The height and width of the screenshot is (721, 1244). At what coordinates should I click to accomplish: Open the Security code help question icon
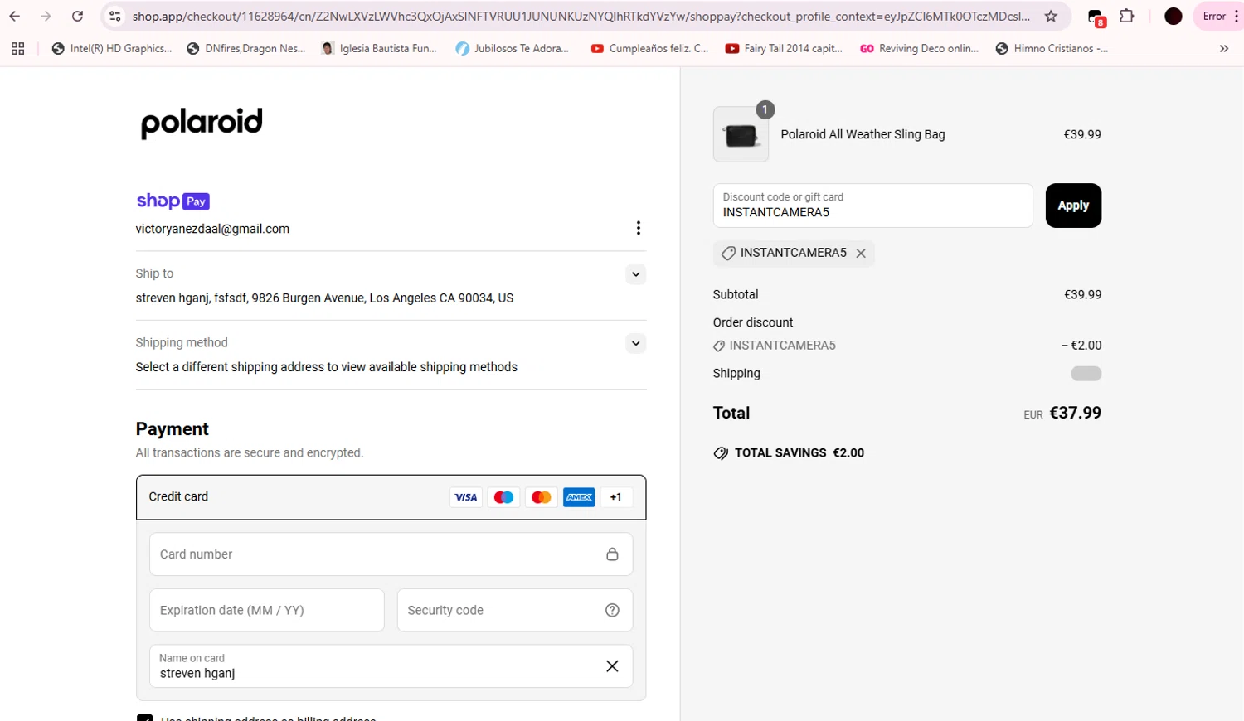pos(612,610)
